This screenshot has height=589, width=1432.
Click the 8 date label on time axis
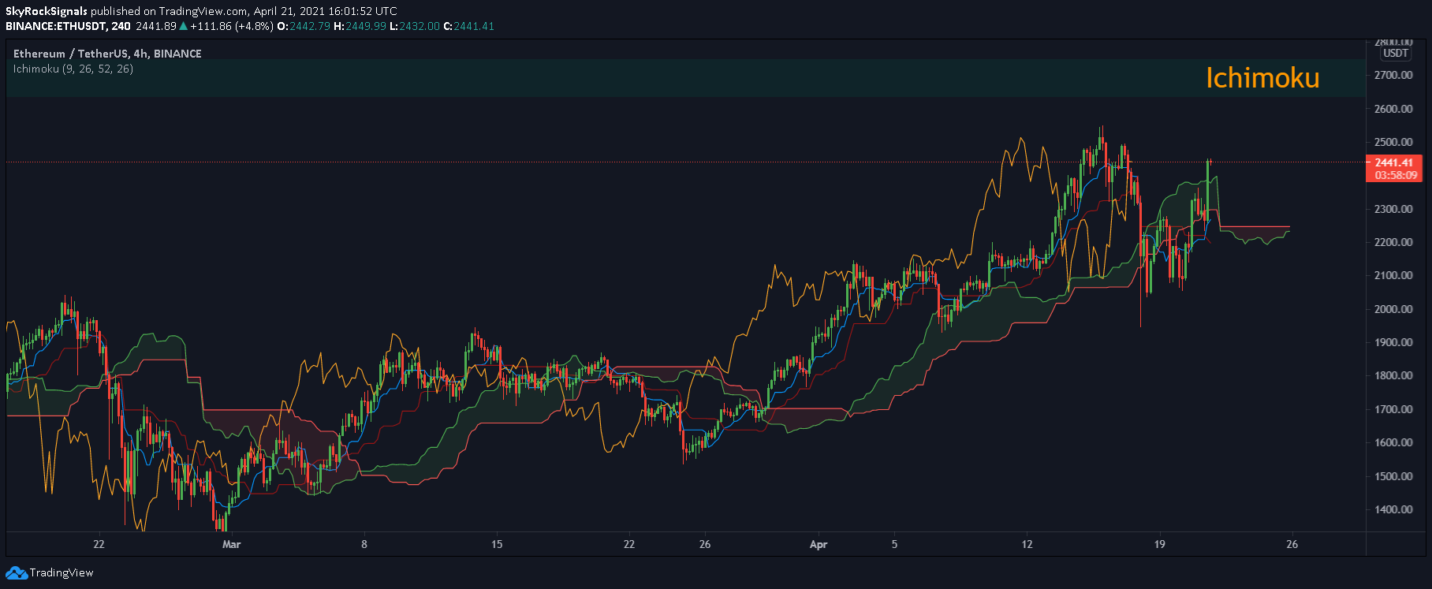tap(364, 544)
